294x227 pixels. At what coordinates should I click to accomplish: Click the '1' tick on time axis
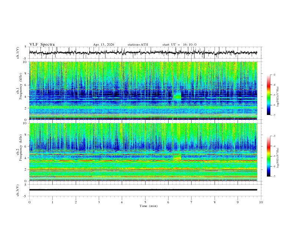pos(52,202)
